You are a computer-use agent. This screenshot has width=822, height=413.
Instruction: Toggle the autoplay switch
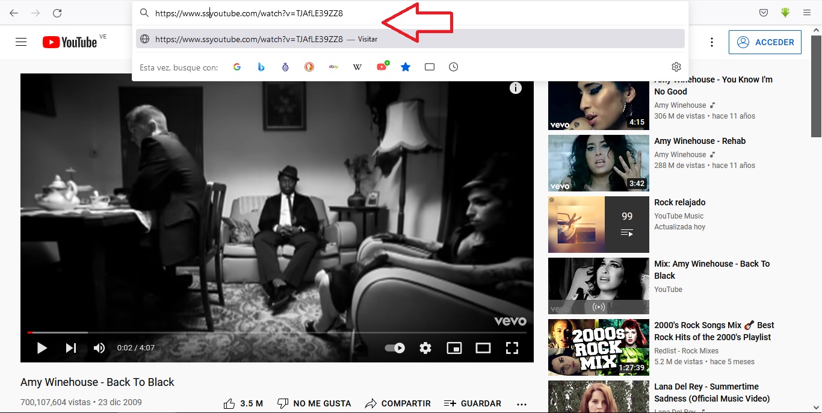(x=395, y=347)
